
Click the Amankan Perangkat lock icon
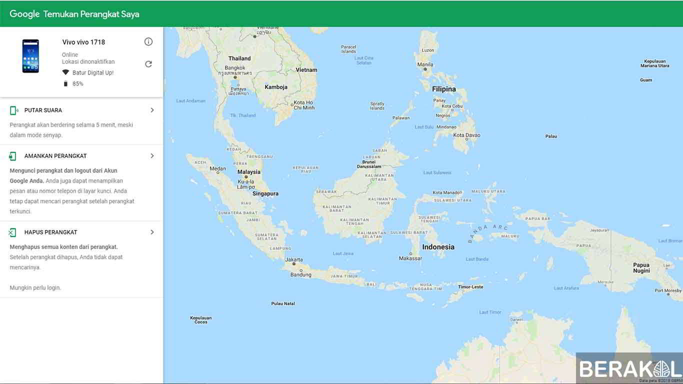click(13, 156)
